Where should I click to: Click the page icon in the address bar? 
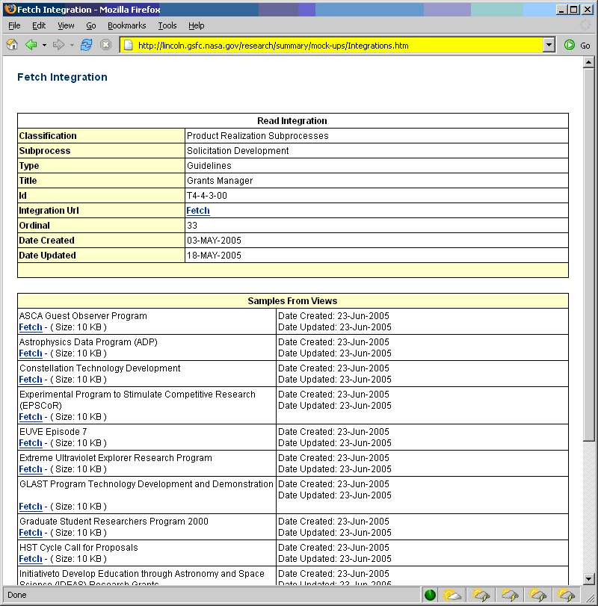coord(129,46)
